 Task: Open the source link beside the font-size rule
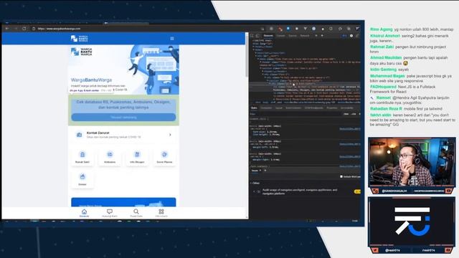(x=350, y=129)
